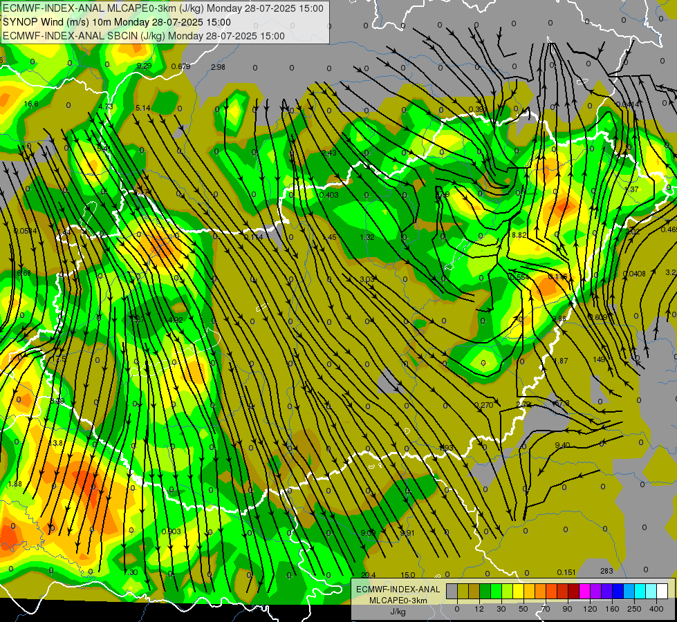The height and width of the screenshot is (622, 677).
Task: Click the legend tick label 50
Action: [x=523, y=609]
